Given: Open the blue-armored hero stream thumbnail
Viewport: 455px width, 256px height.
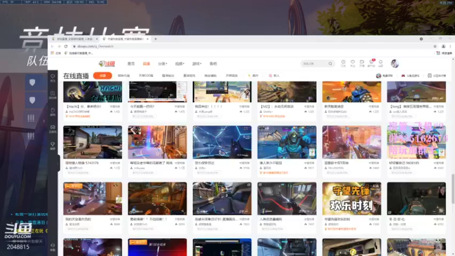Looking at the screenshot, I should coord(287,142).
